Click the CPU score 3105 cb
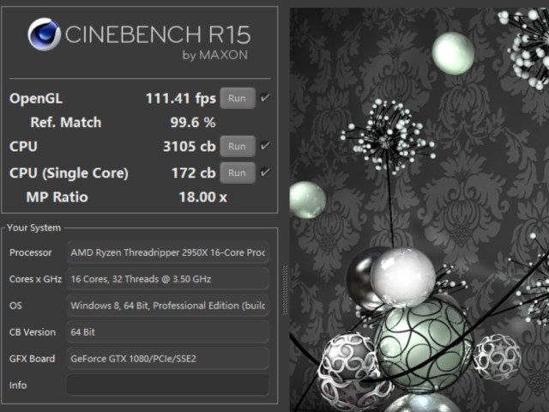This screenshot has width=549, height=412. [189, 146]
